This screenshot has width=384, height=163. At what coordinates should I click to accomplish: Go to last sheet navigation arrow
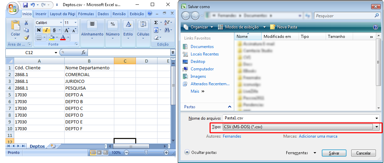pyautogui.click(x=23, y=146)
